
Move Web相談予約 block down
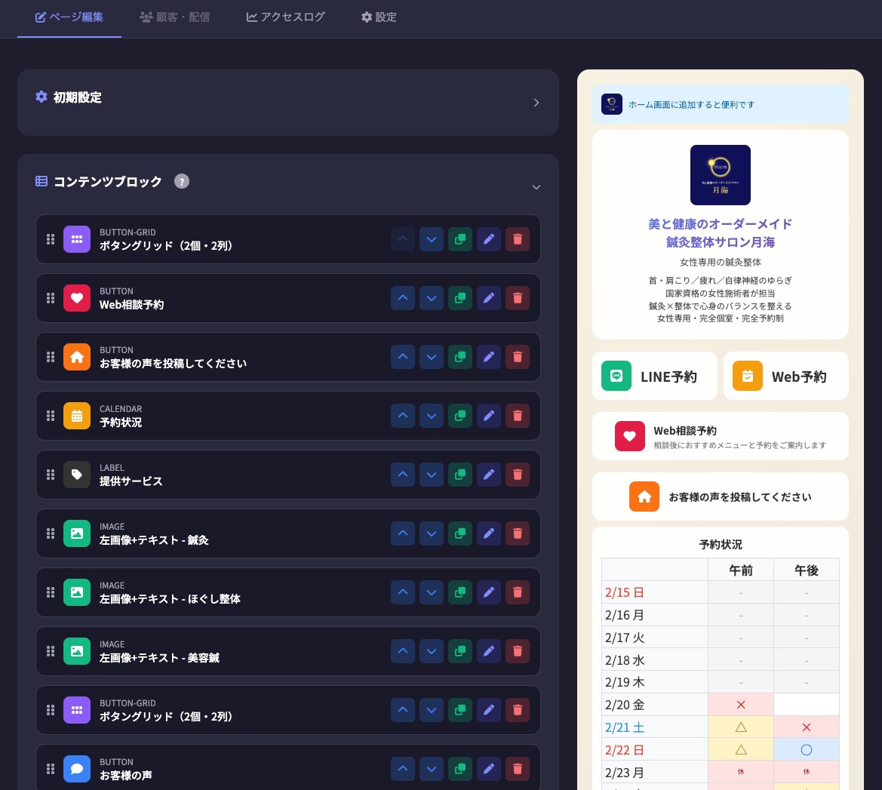pyautogui.click(x=432, y=297)
